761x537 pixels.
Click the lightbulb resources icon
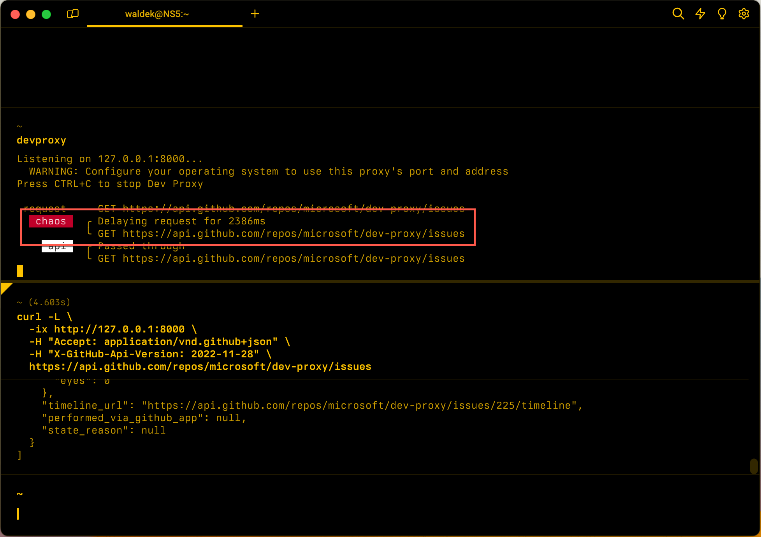(x=722, y=14)
